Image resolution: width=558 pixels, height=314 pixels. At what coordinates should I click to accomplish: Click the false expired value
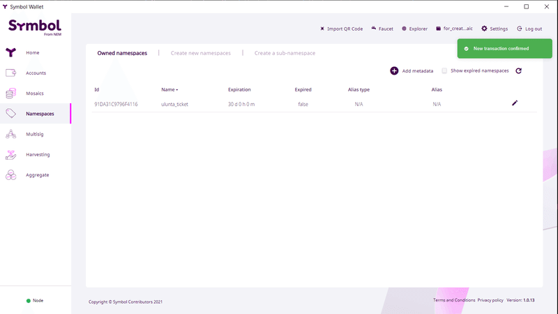[303, 104]
